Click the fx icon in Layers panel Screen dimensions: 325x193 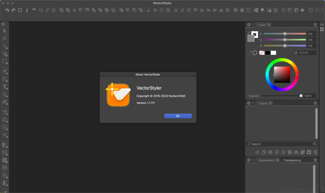[289, 152]
